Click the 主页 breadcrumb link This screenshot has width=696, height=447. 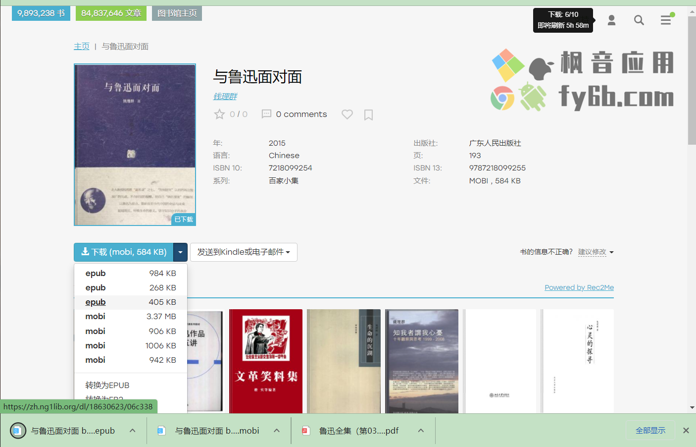click(x=82, y=47)
